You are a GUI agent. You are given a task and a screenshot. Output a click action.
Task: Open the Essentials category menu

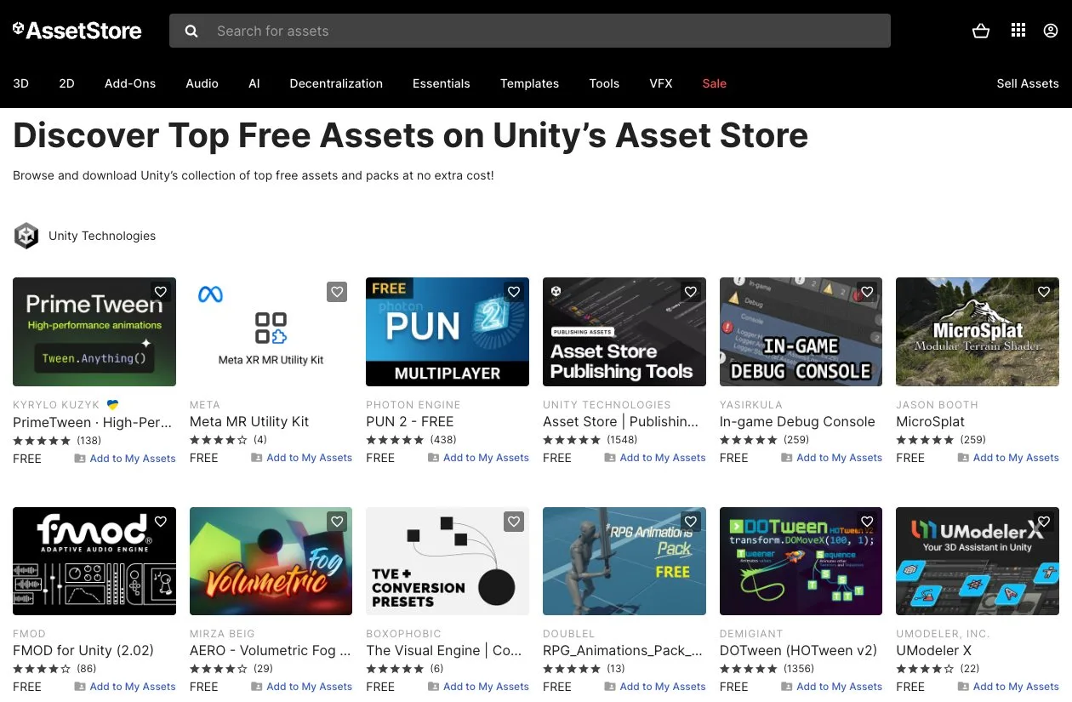pos(442,83)
